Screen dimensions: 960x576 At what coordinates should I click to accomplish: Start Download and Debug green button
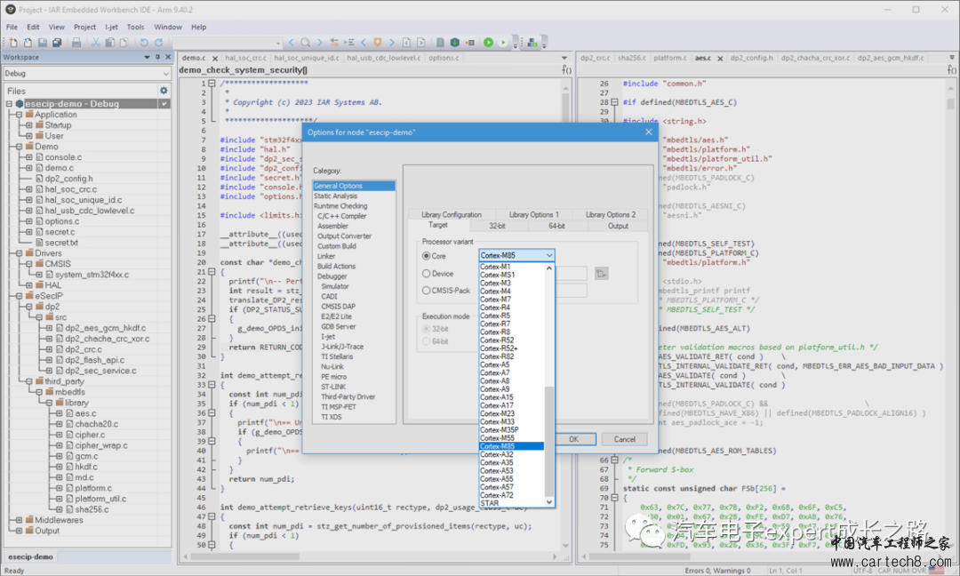coord(489,43)
